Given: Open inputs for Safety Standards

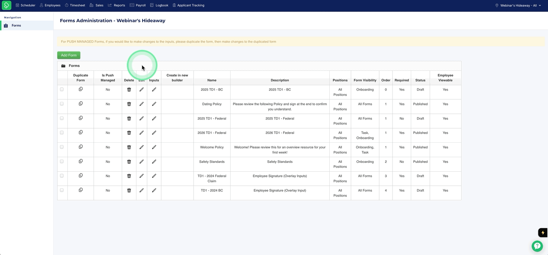Looking at the screenshot, I should [154, 162].
